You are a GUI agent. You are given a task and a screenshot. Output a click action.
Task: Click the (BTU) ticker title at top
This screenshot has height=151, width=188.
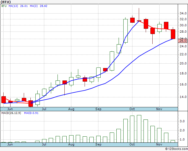pos(7,2)
